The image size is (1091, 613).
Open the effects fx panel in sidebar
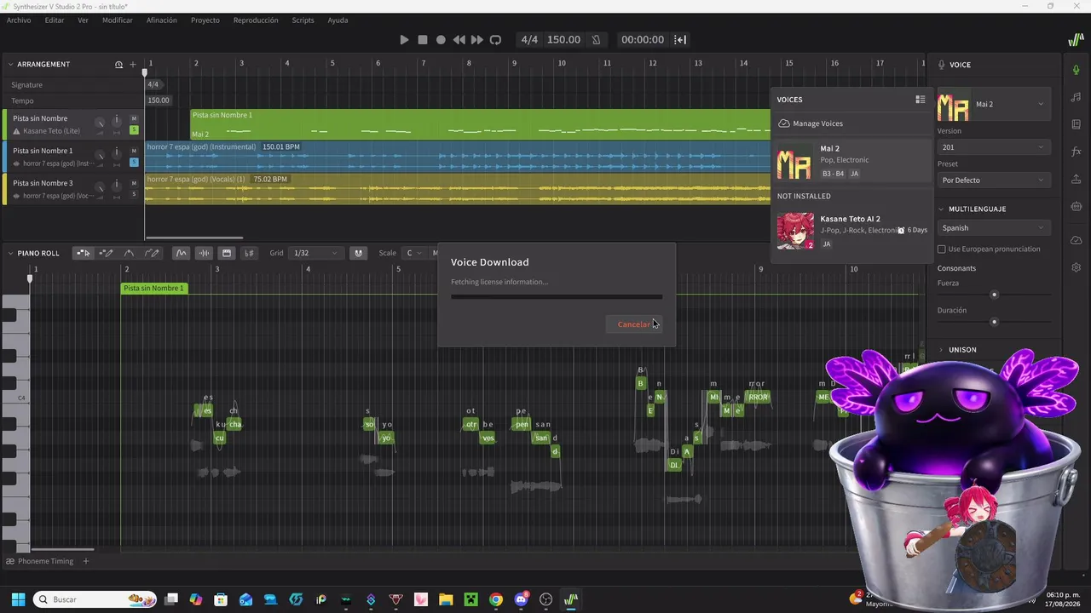1077,152
